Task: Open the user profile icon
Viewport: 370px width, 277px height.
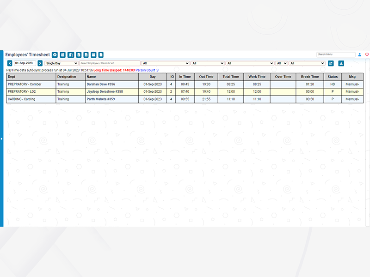Action: (360, 54)
